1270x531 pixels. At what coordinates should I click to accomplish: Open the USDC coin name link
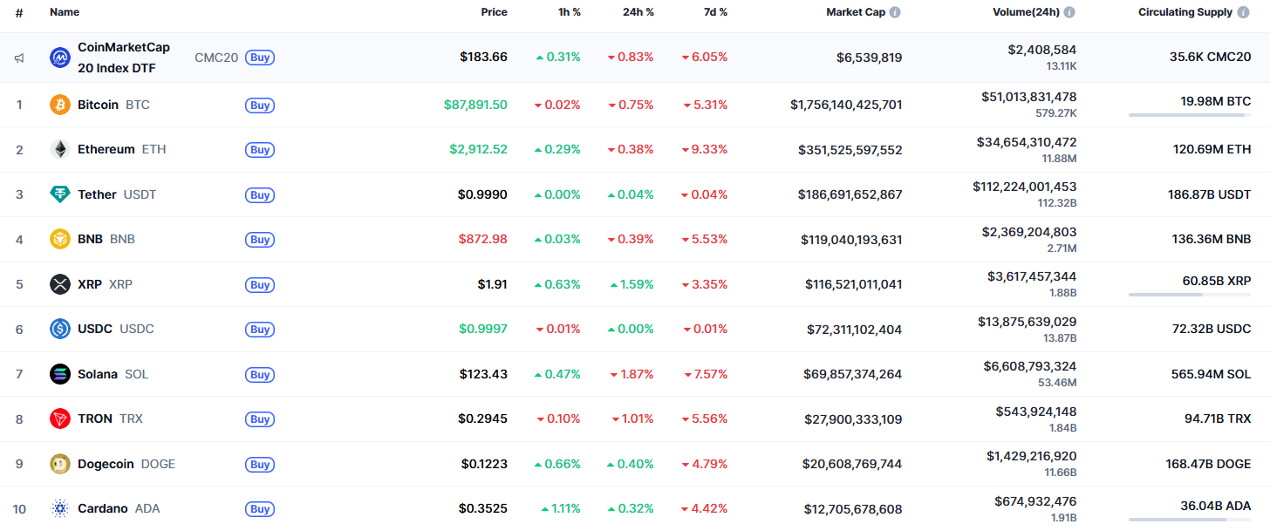94,329
